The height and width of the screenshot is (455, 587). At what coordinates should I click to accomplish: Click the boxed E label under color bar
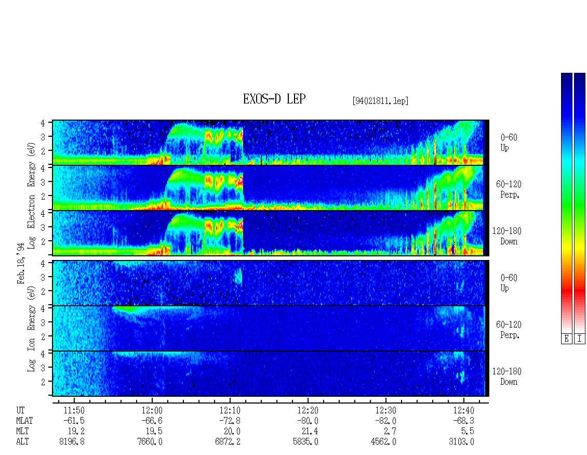[566, 339]
